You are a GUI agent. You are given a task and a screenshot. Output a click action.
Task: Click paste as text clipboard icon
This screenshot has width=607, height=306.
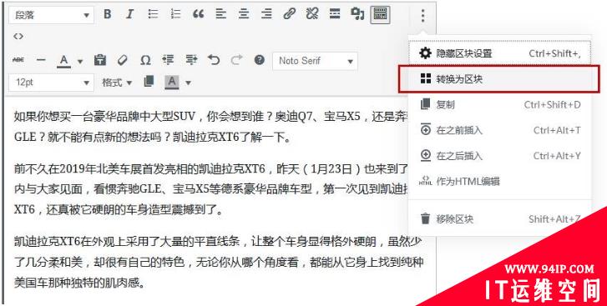[x=100, y=60]
